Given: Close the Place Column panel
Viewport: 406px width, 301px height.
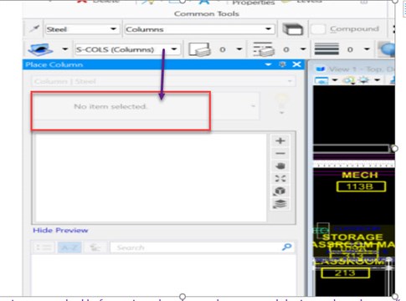Looking at the screenshot, I should coord(296,64).
